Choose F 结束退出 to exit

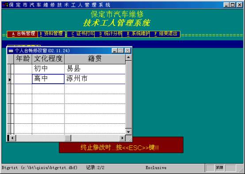click(x=165, y=34)
